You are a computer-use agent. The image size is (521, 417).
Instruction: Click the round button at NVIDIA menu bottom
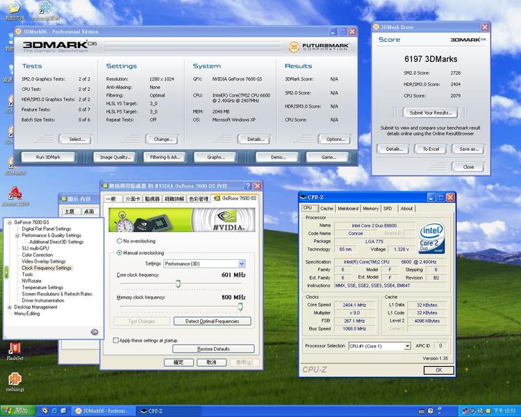coord(94,332)
